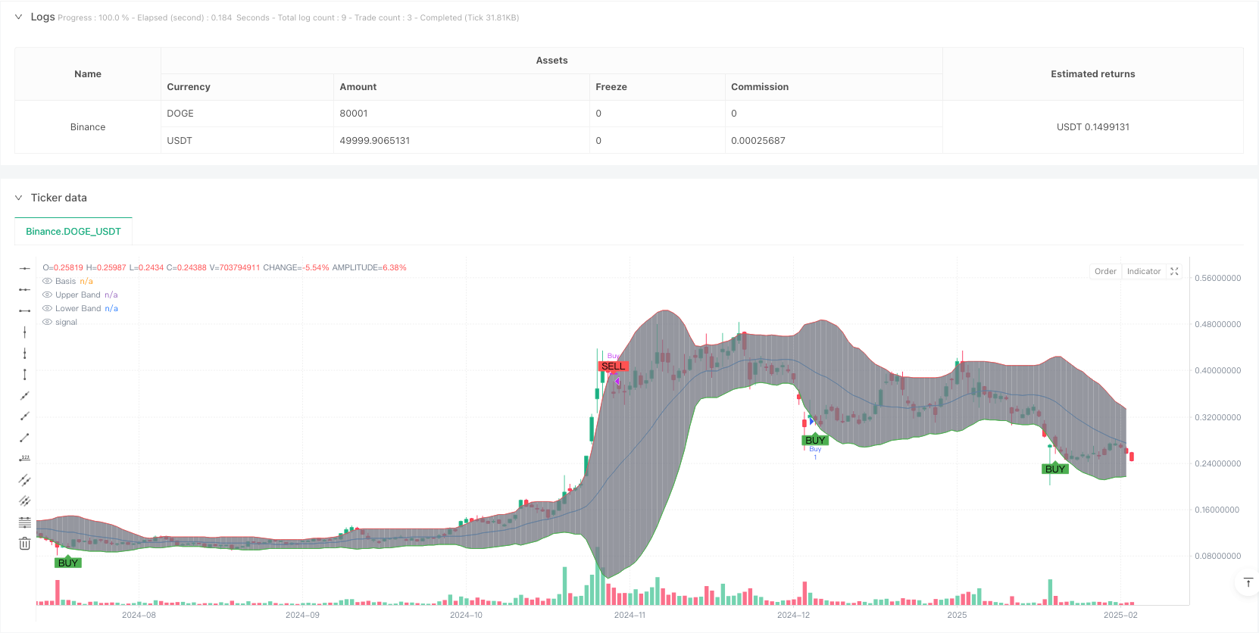
Task: Hide the Basis indicator line
Action: pos(48,281)
